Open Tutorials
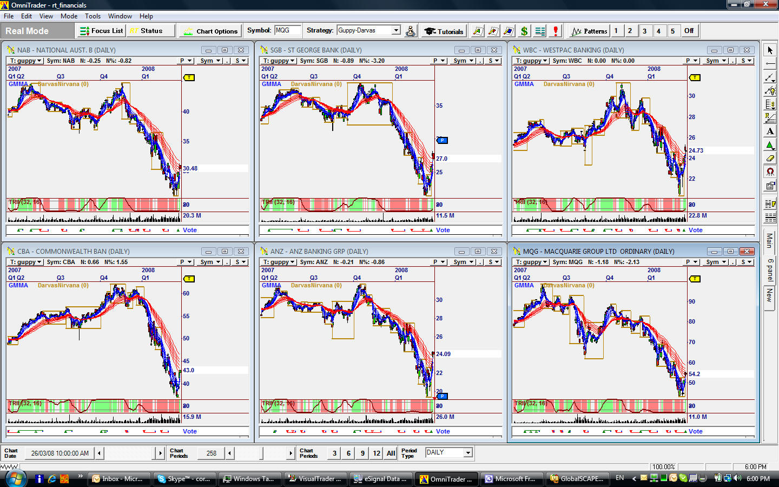779x487 pixels. pos(444,31)
